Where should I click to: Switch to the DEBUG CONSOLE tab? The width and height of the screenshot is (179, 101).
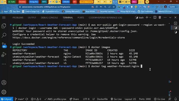(x=50, y=18)
